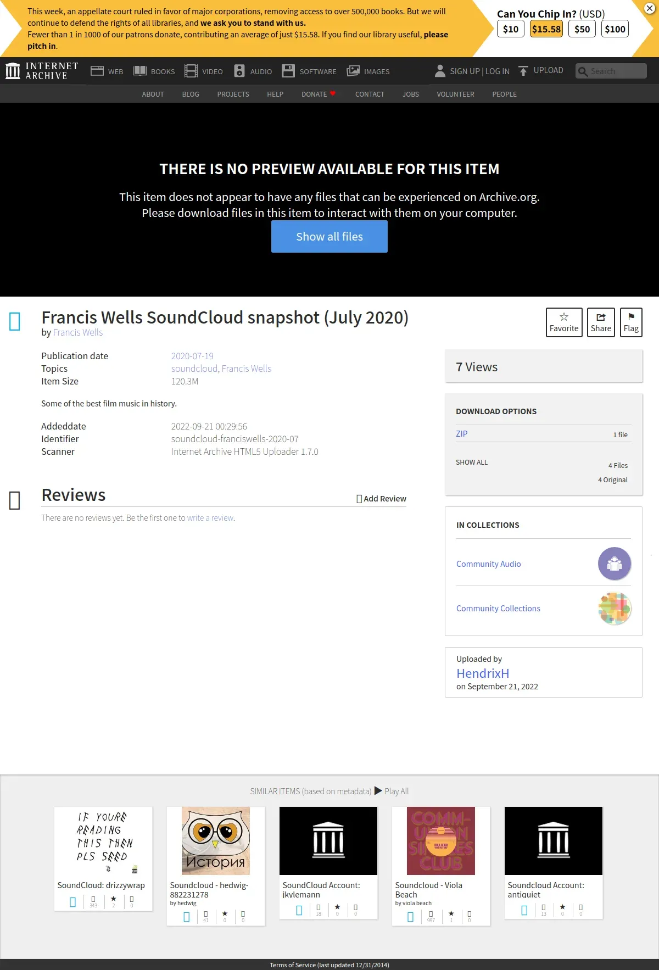Click the Community Collections mosaic avatar
This screenshot has height=970, width=659.
615,608
